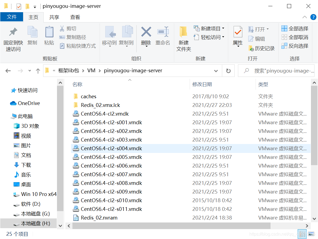This screenshot has width=318, height=239.
Task: Click the Pin to Quick access icon
Action: pyautogui.click(x=13, y=32)
